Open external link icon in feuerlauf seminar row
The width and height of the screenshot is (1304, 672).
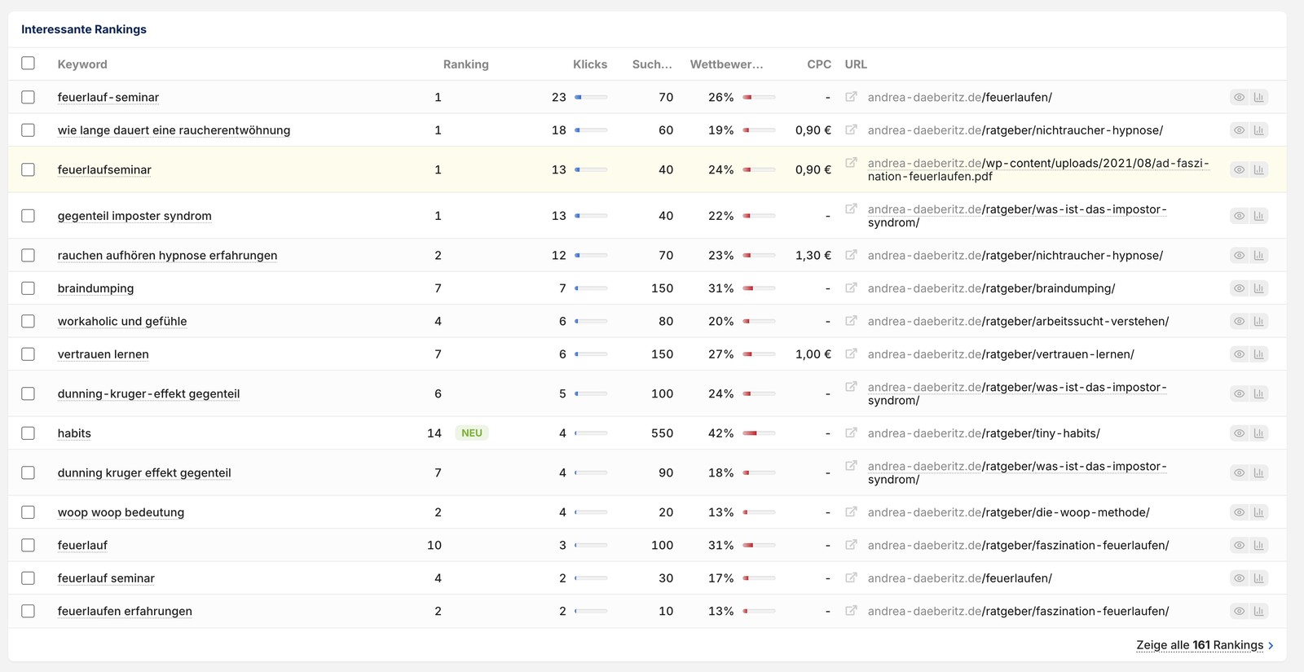point(851,578)
